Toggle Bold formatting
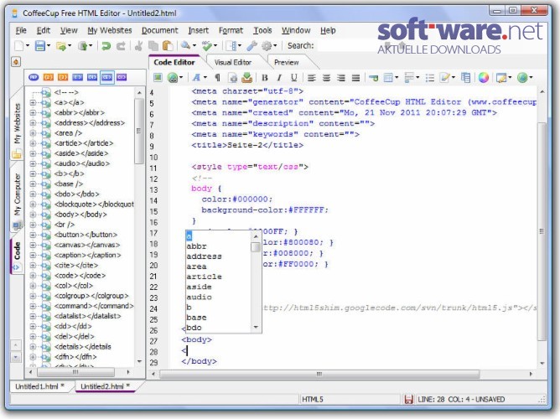 [265, 77]
